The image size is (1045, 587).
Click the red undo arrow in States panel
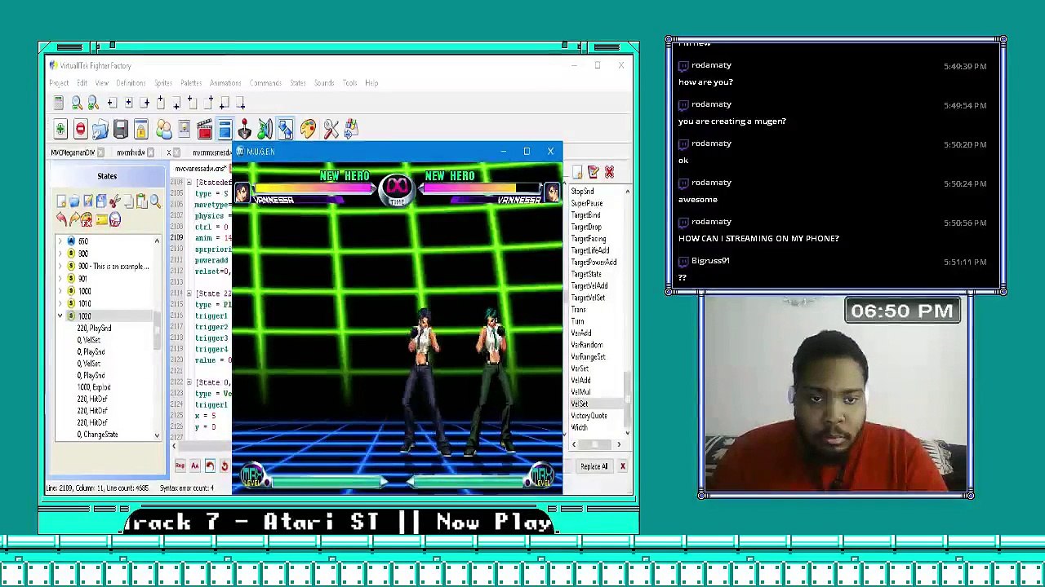pos(62,218)
